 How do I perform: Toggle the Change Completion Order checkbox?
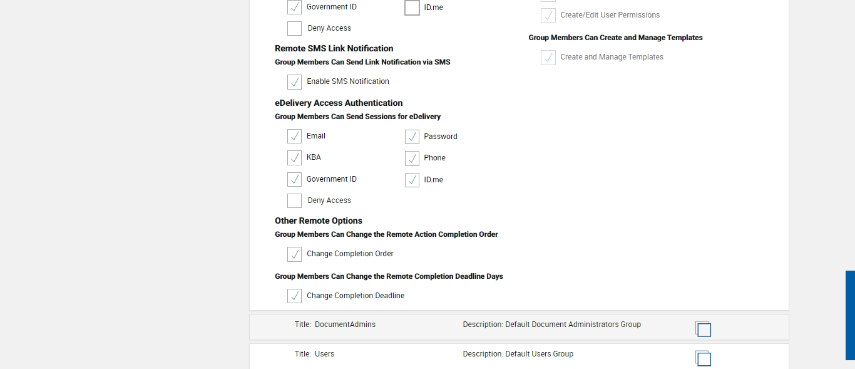point(294,254)
